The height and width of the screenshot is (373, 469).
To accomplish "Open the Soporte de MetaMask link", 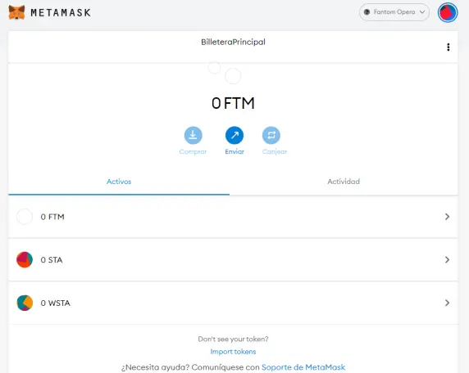I will (303, 367).
